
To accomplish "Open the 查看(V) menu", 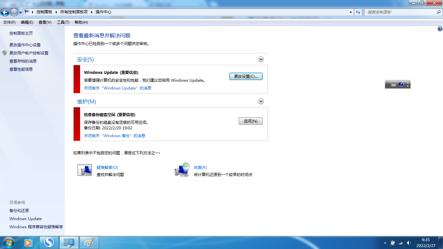I will point(45,22).
